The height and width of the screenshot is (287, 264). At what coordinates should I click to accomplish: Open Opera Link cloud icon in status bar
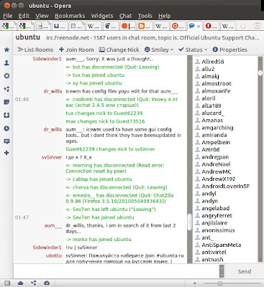click(21, 283)
